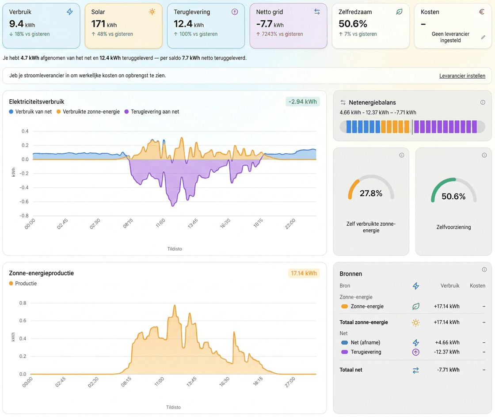Image resolution: width=495 pixels, height=417 pixels.
Task: Click the euro icon in Kosten card
Action: point(481,11)
